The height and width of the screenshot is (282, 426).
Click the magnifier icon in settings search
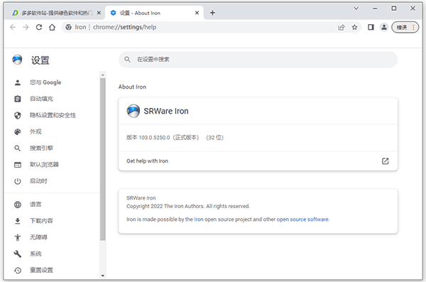(127, 59)
